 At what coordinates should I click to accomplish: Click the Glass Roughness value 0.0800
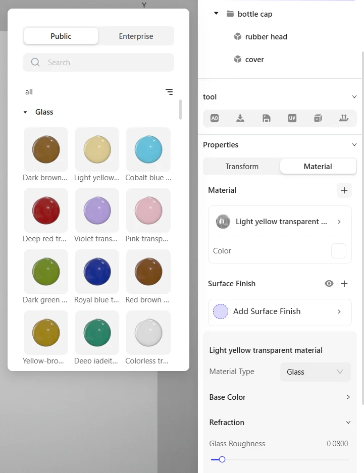pos(337,444)
